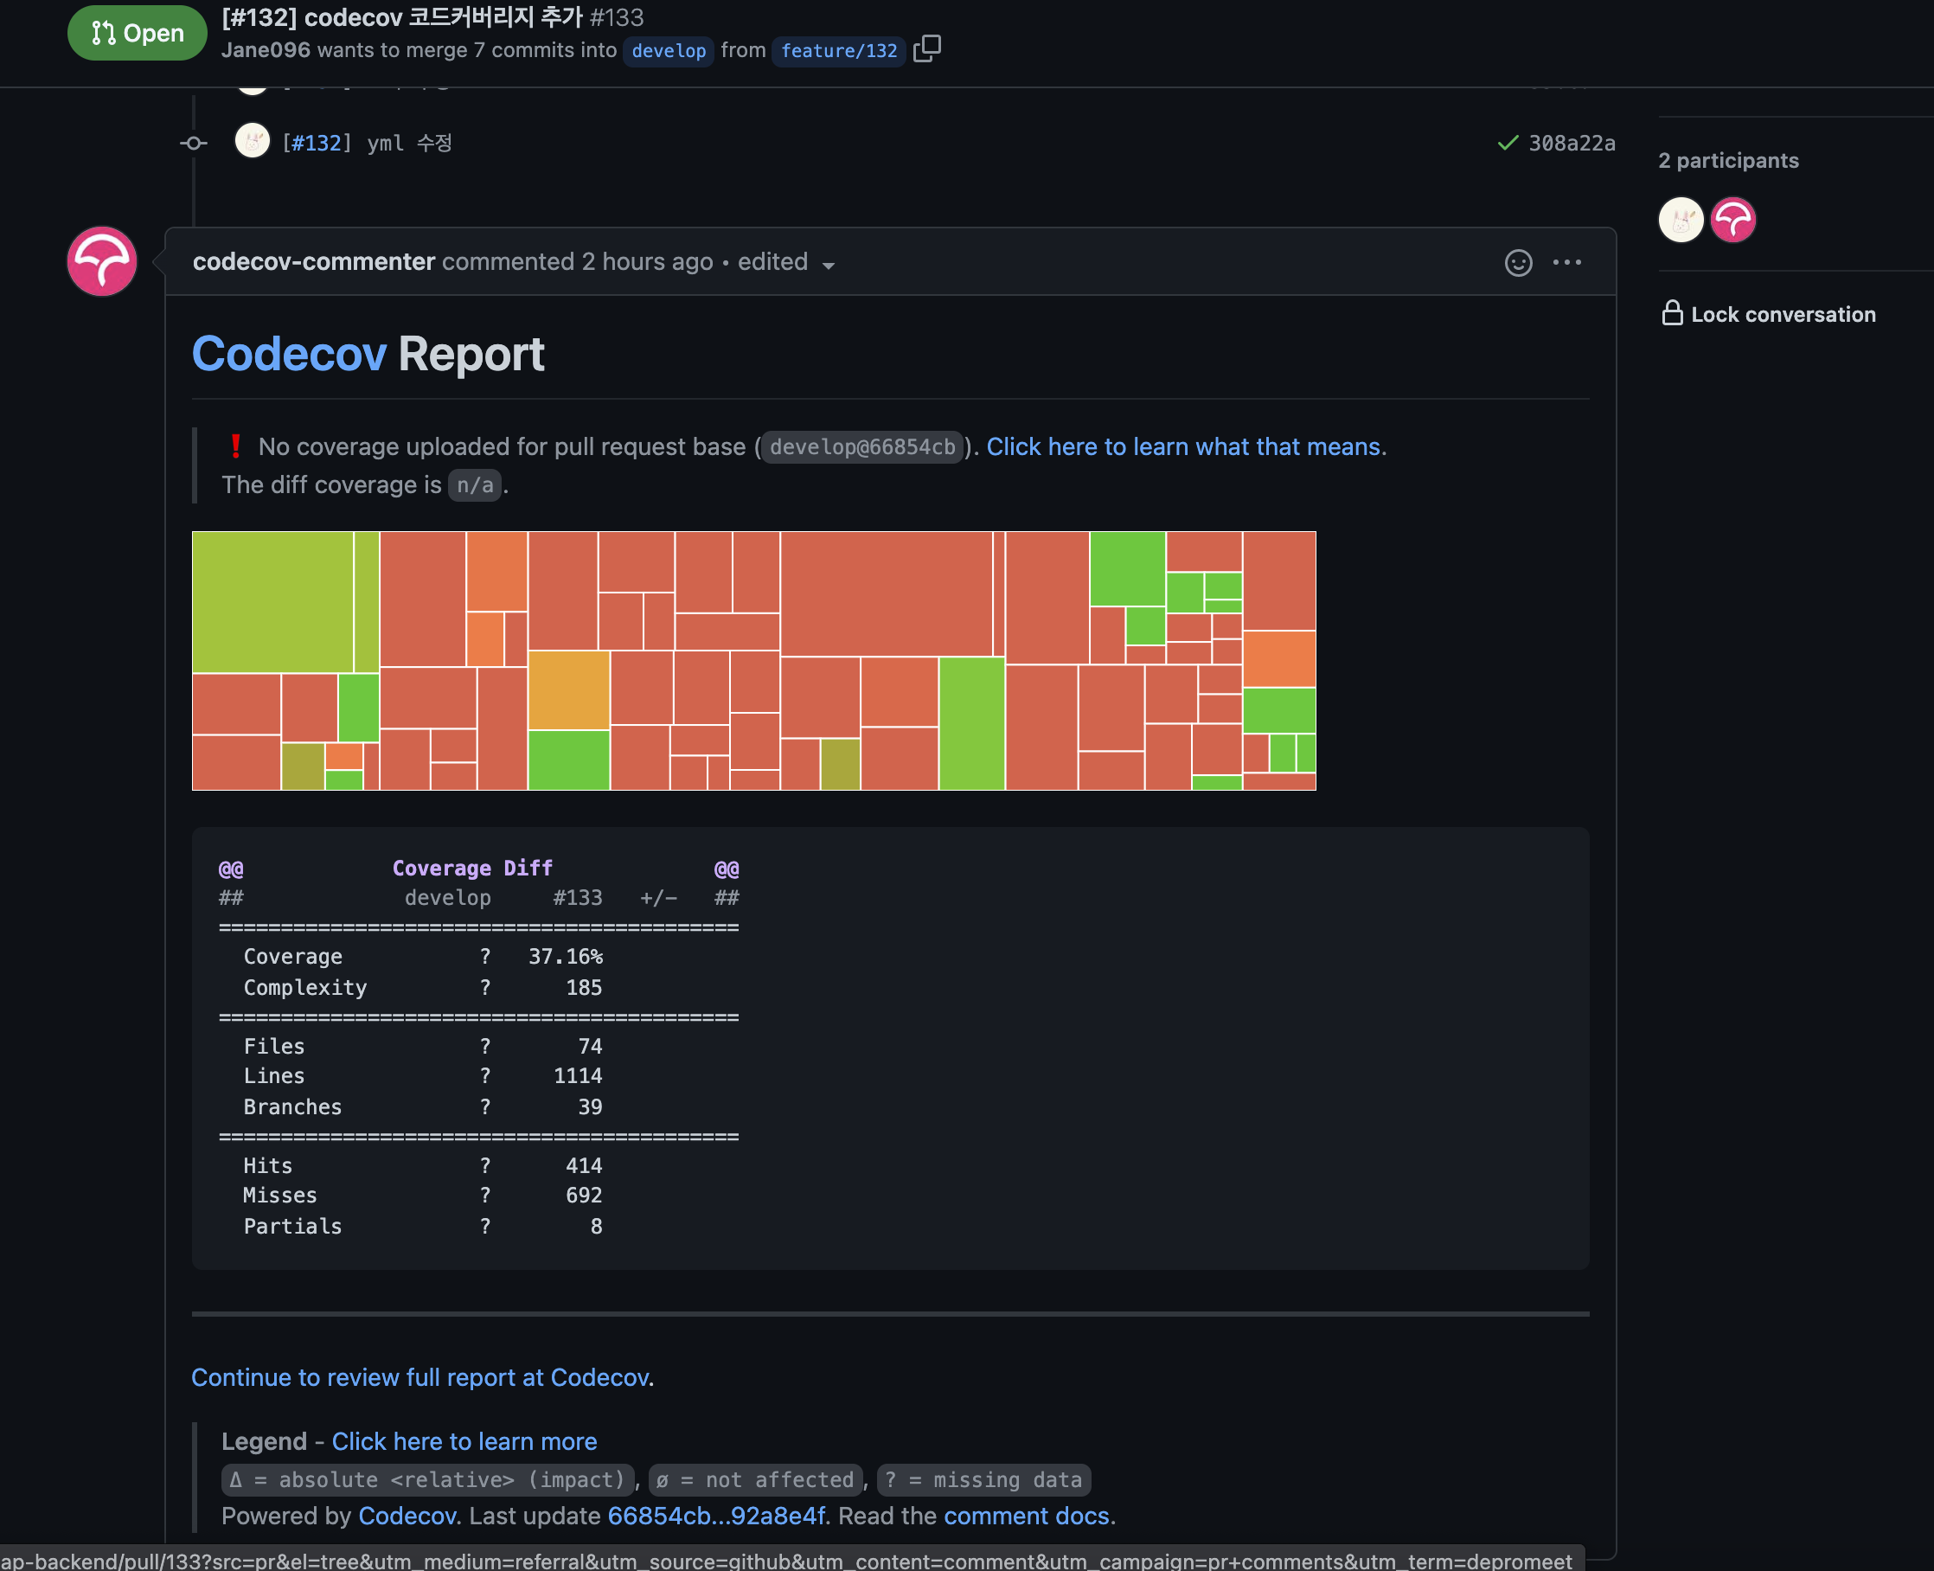Open the feature/132 head branch link

[838, 51]
